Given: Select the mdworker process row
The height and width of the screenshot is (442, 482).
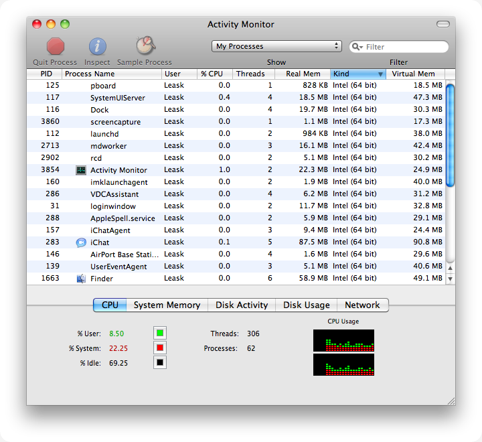Looking at the screenshot, I should coord(236,146).
